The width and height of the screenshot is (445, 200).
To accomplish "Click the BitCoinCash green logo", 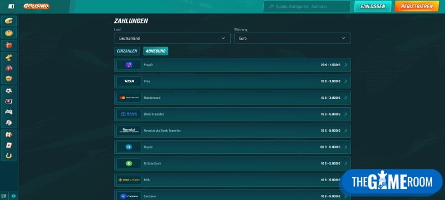I will [x=129, y=163].
